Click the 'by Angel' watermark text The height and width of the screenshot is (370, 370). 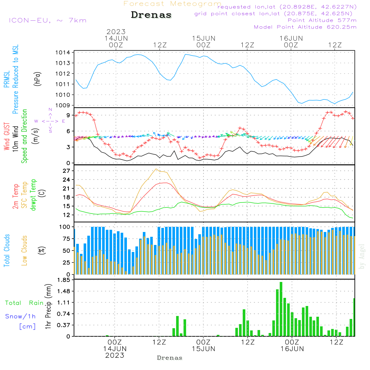tap(362, 256)
